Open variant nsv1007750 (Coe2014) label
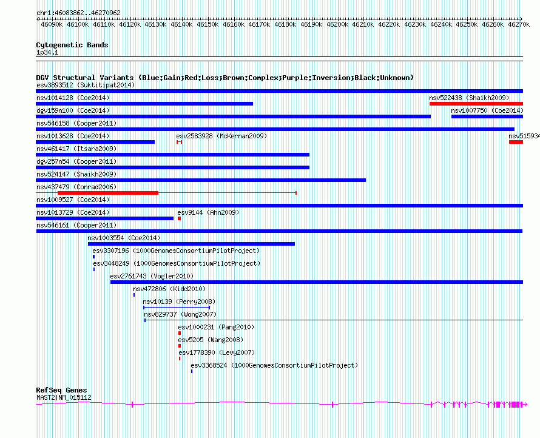 487,110
